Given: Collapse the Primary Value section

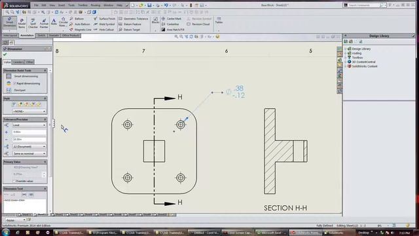Looking at the screenshot, I should pyautogui.click(x=45, y=162).
